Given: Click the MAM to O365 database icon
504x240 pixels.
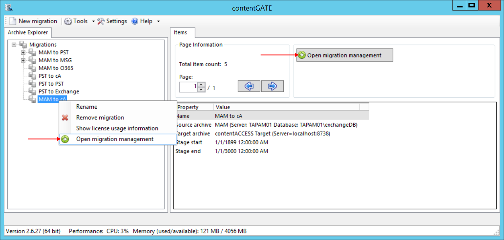Looking at the screenshot, I should 32,68.
